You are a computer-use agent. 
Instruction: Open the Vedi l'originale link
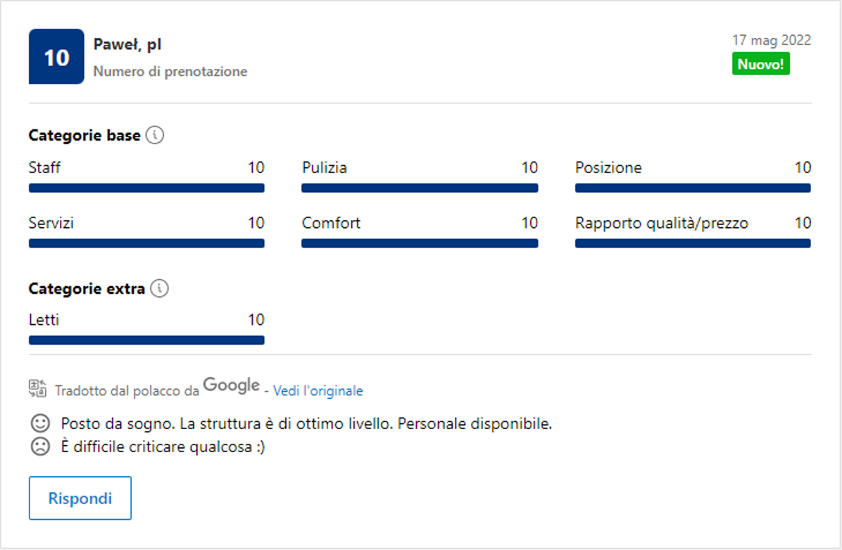pyautogui.click(x=318, y=390)
